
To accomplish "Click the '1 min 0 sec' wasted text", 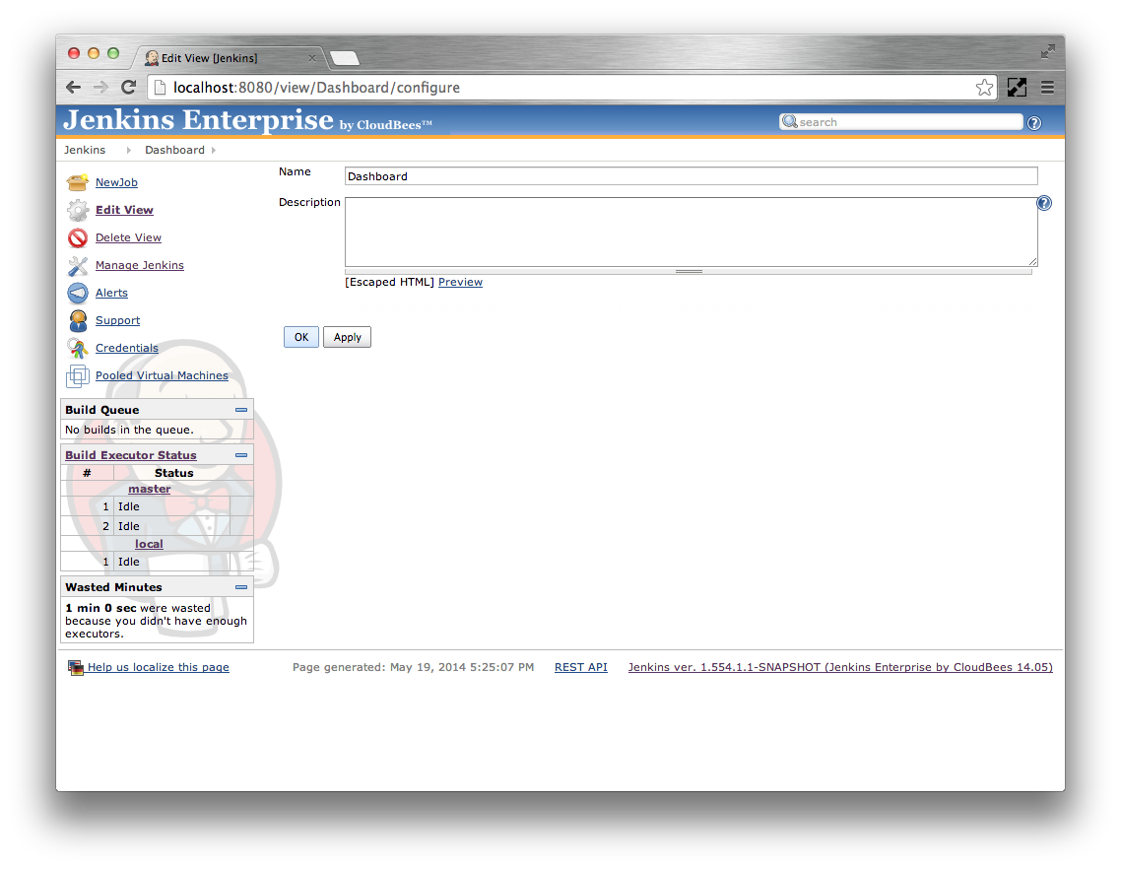I will coord(100,608).
